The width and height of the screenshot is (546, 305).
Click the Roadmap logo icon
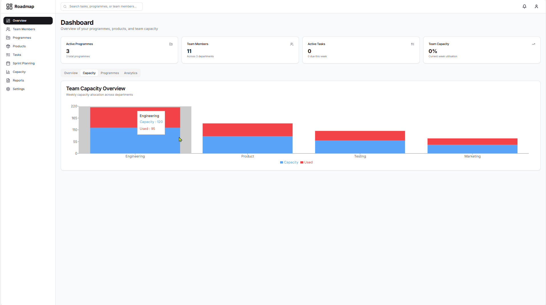(9, 6)
